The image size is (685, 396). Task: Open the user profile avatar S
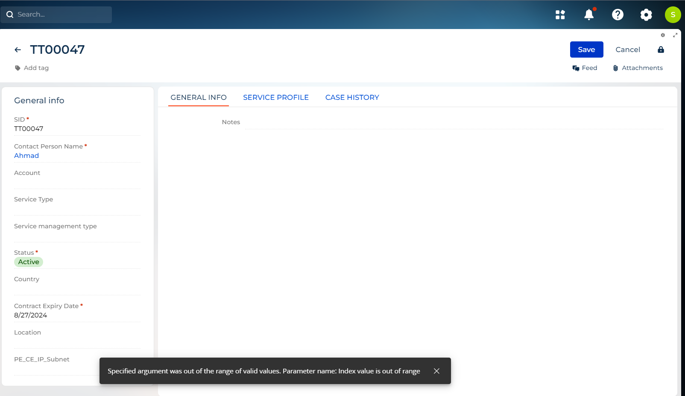pyautogui.click(x=673, y=15)
